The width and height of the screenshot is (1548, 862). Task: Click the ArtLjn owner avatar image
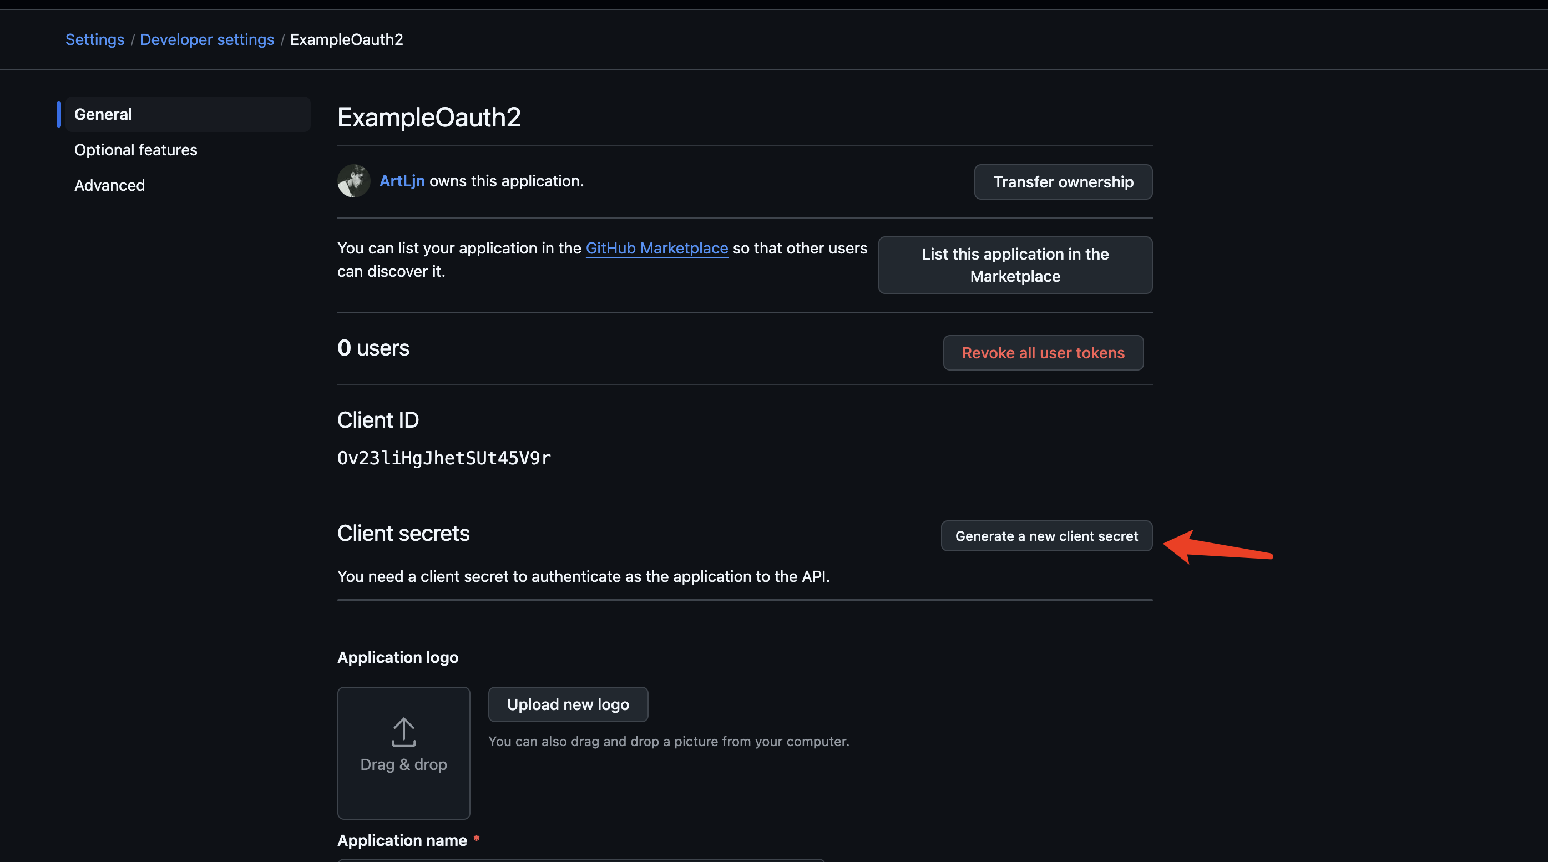tap(353, 181)
